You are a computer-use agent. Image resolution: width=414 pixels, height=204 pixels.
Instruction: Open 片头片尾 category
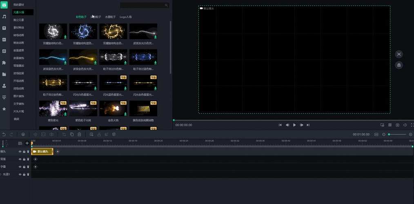[18, 111]
